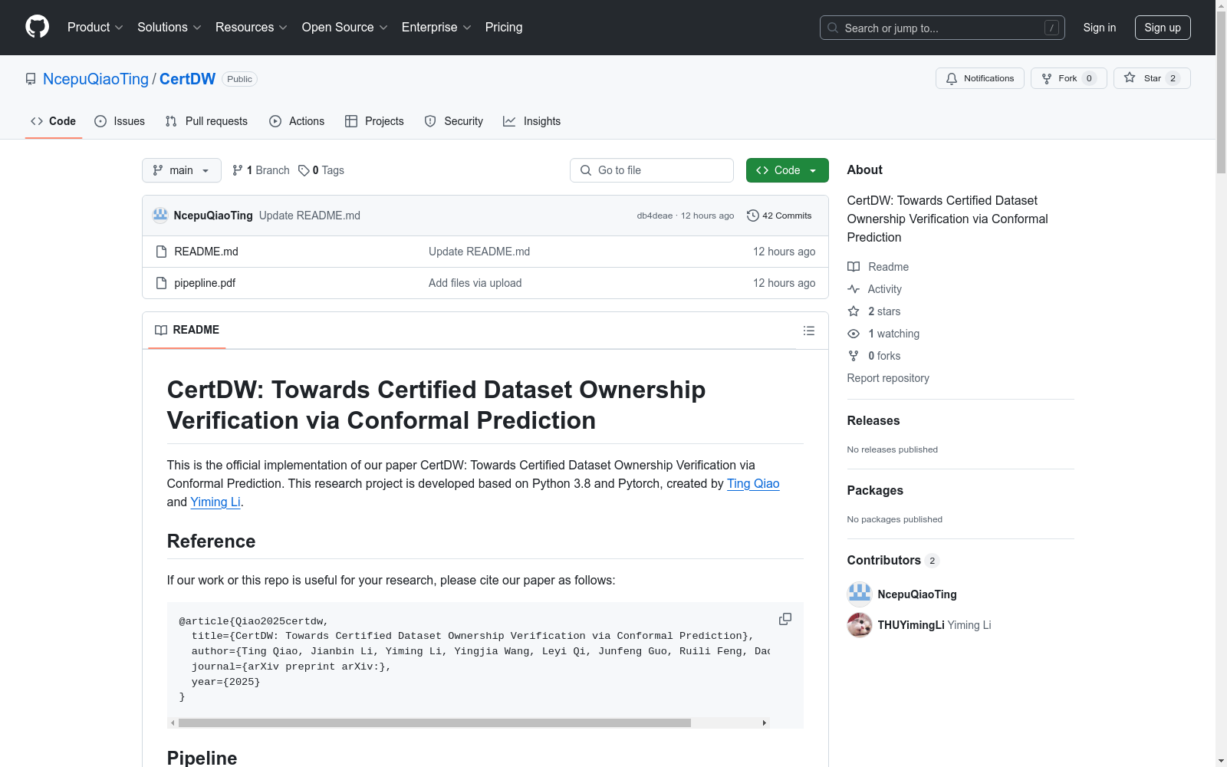Switch to the Actions tab
The height and width of the screenshot is (767, 1227).
coord(297,121)
